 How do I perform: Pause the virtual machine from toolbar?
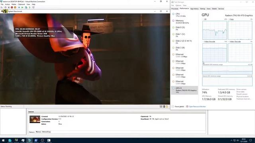pos(19,7)
